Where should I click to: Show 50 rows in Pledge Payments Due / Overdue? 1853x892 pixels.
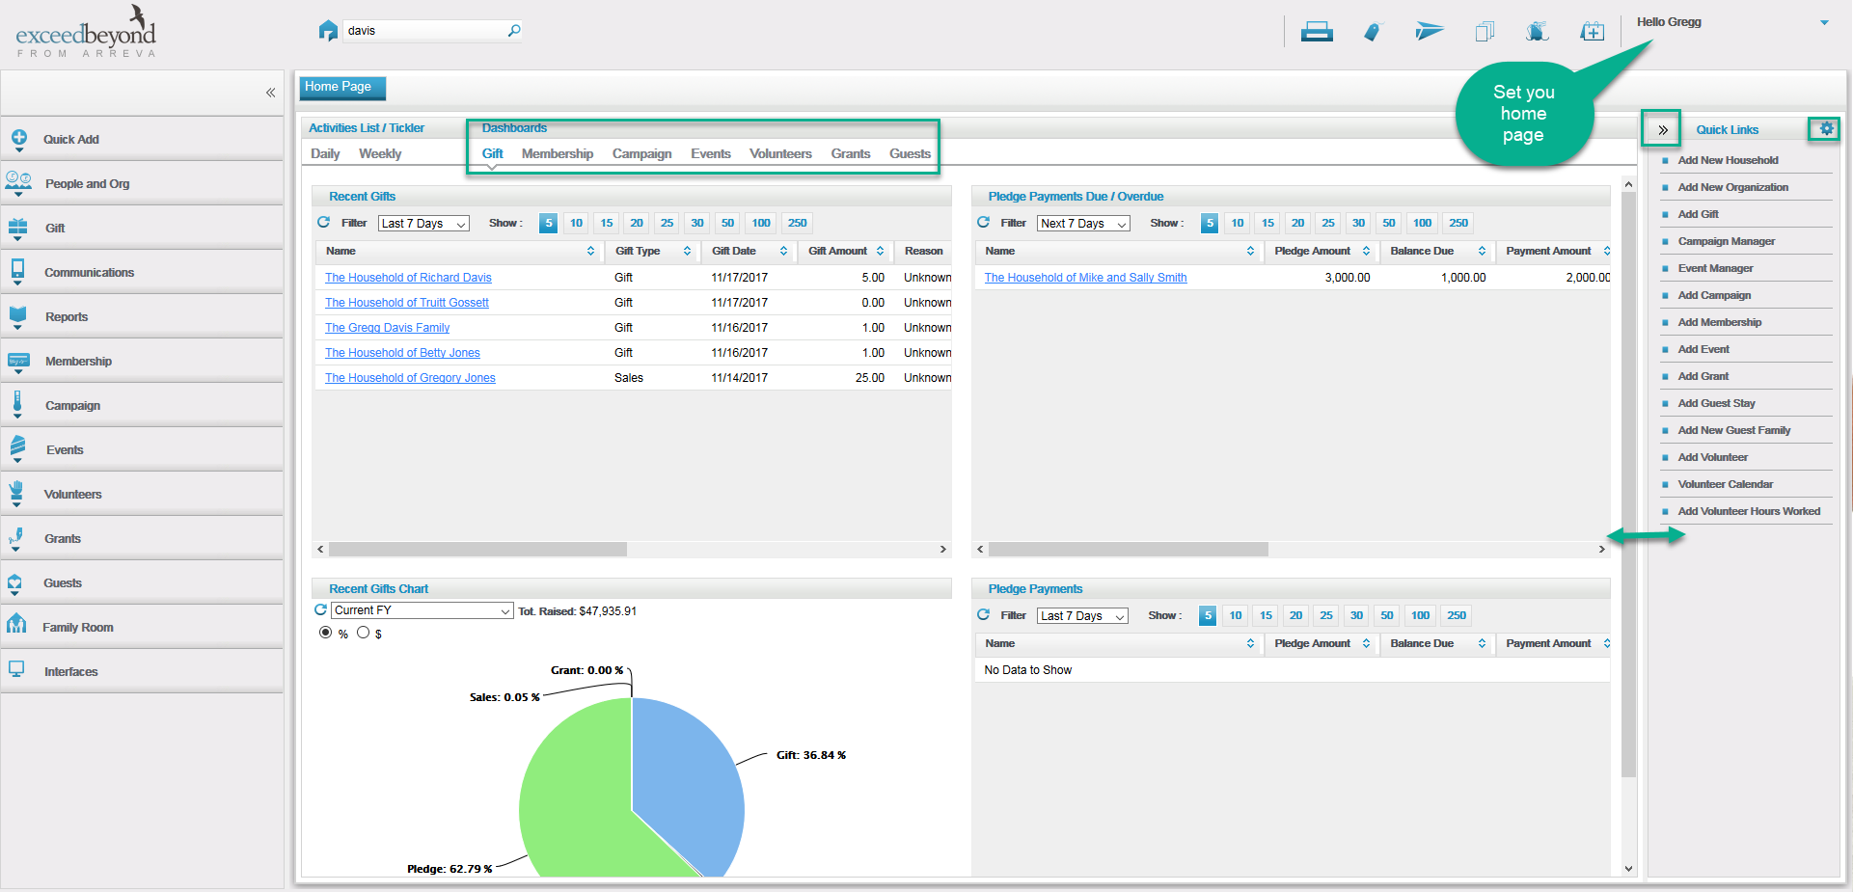pyautogui.click(x=1388, y=223)
